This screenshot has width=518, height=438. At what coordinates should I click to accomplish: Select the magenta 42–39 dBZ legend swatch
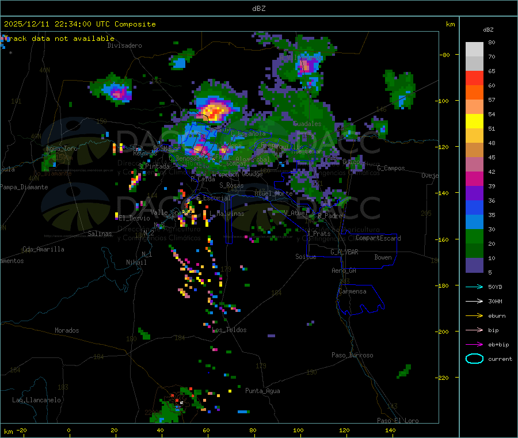point(474,178)
